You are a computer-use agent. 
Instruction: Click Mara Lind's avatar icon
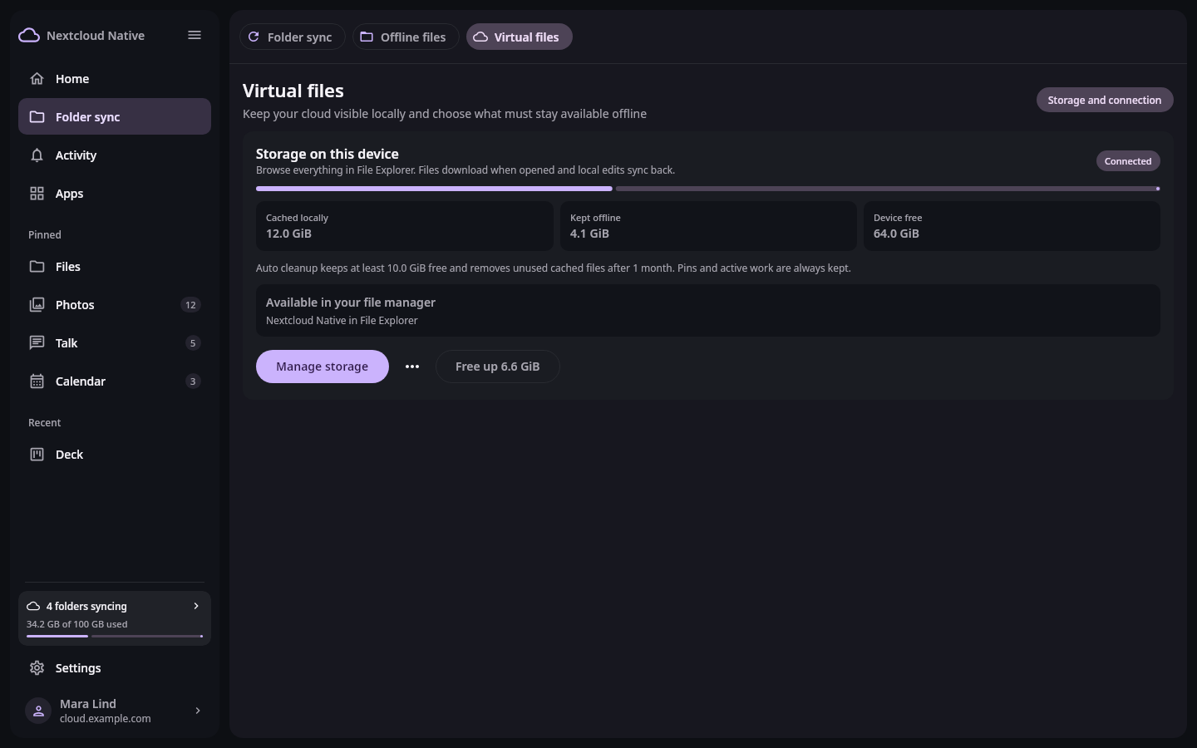click(38, 711)
